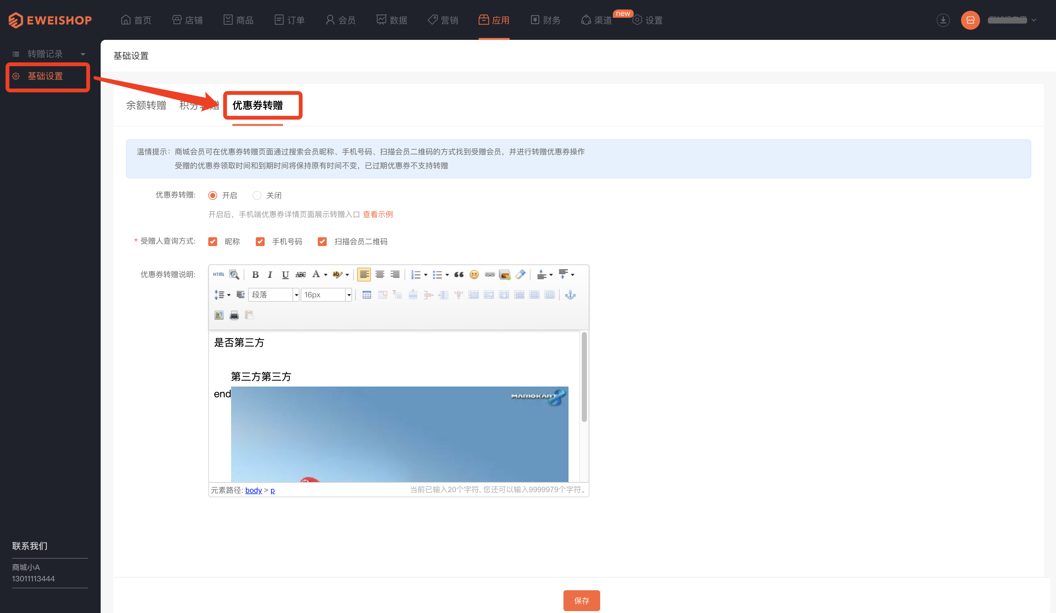Open emoticon picker smiley icon
The image size is (1056, 613).
(x=474, y=275)
